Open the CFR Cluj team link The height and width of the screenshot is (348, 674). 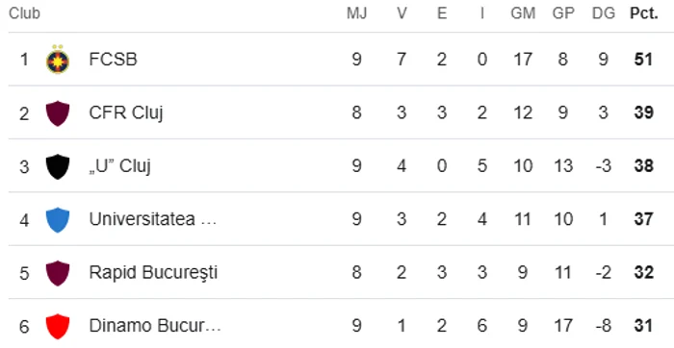[x=126, y=112]
